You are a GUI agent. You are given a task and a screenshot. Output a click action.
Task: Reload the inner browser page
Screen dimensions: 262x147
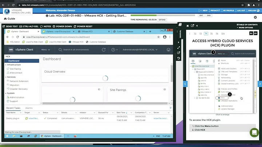click(17, 37)
